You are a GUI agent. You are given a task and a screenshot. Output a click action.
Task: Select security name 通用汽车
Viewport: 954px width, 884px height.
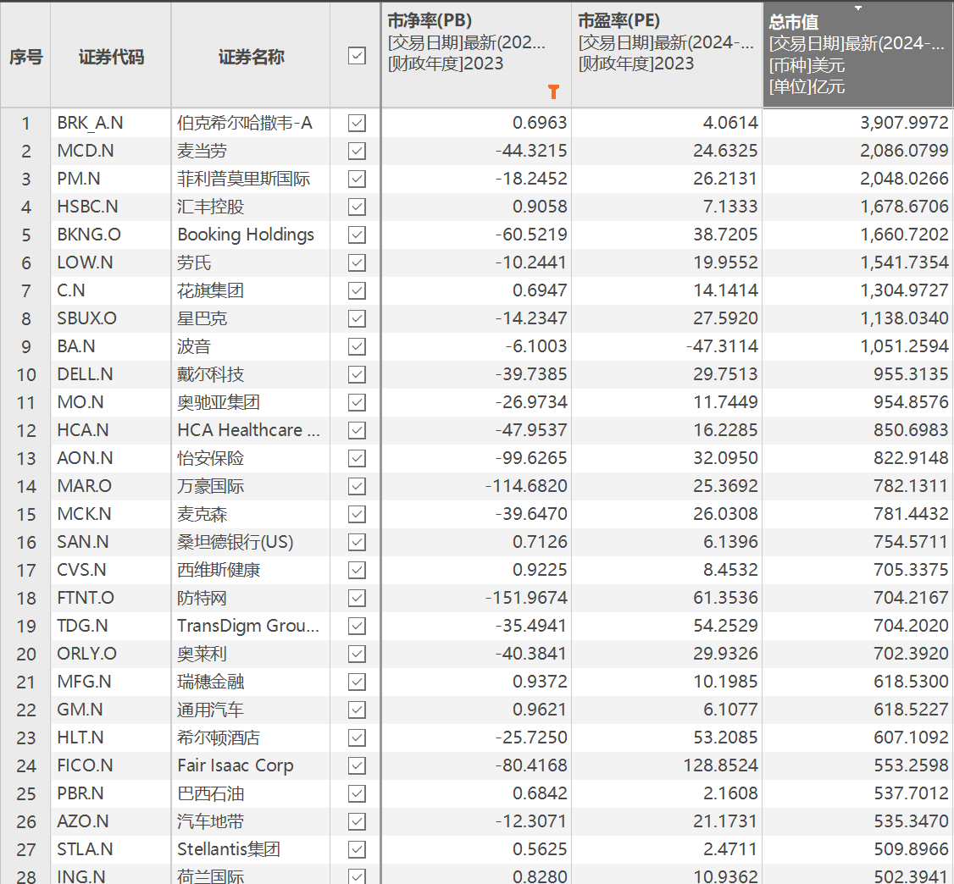(x=210, y=710)
